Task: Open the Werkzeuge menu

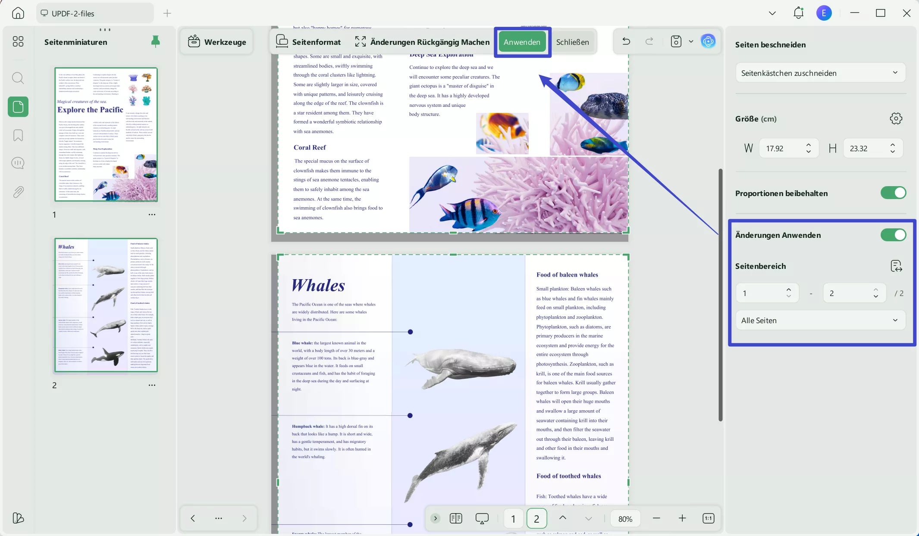Action: (x=217, y=42)
